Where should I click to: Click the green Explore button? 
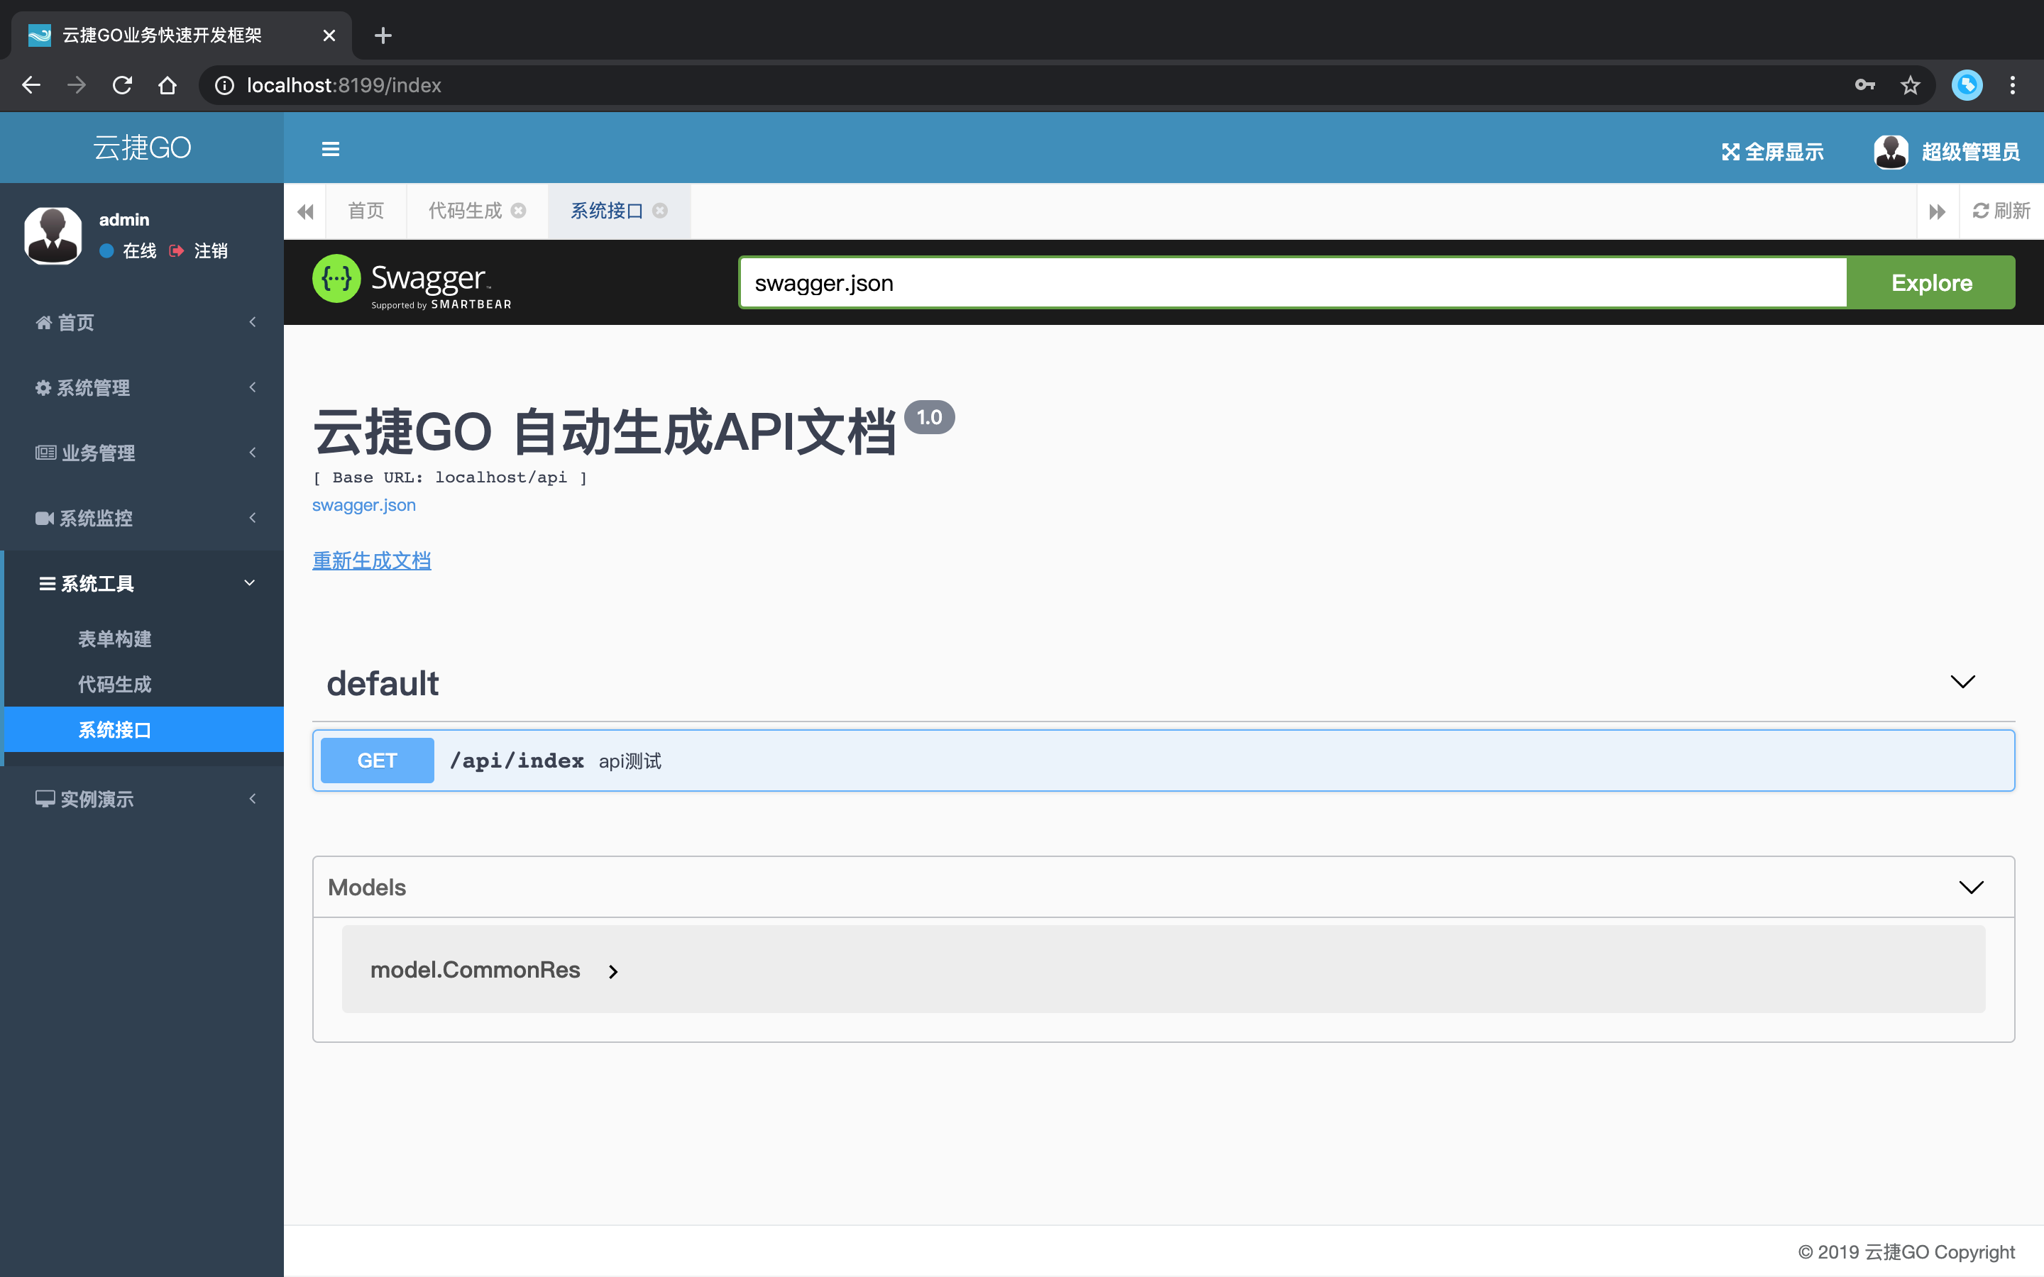click(1931, 283)
